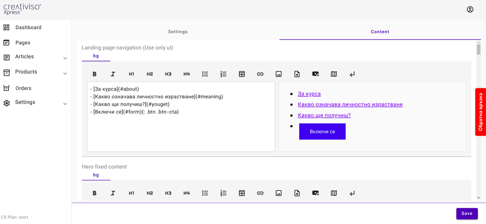Image resolution: width=486 pixels, height=224 pixels.
Task: Insert H1 heading in Hero content editor
Action: point(132,193)
